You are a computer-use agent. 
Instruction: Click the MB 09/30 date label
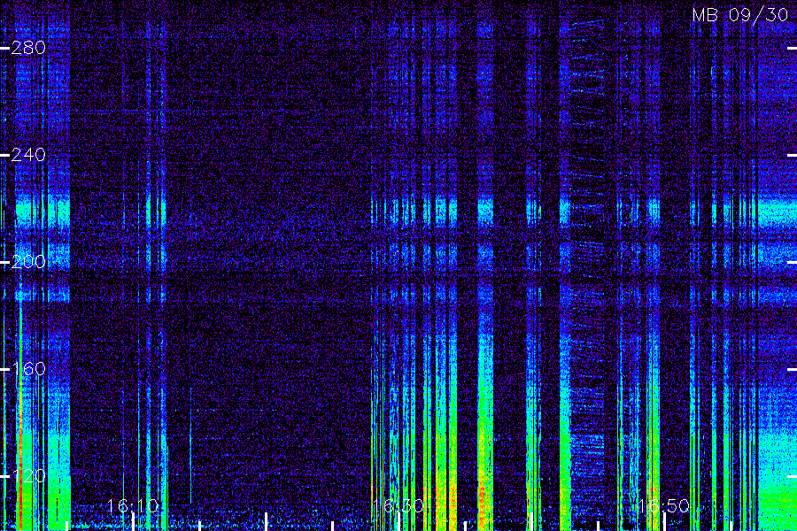[740, 15]
